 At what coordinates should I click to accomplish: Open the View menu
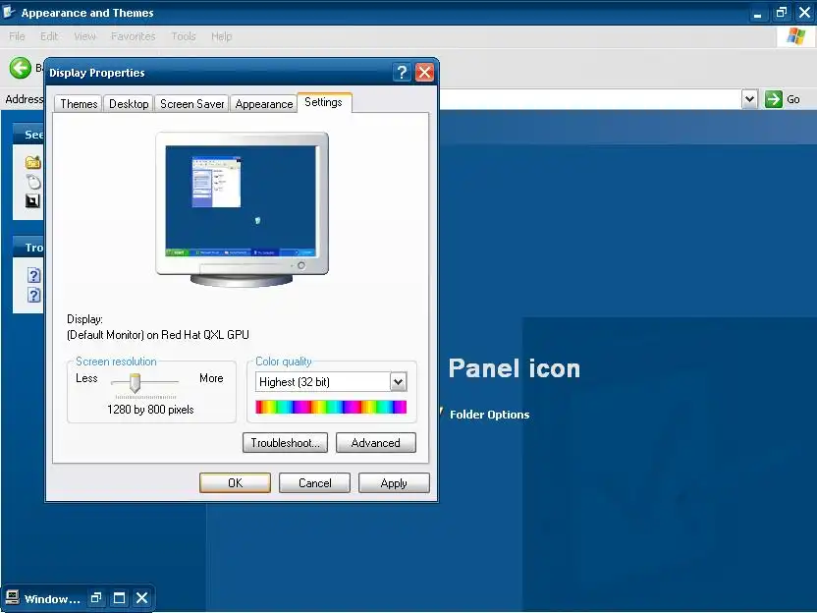pos(84,36)
